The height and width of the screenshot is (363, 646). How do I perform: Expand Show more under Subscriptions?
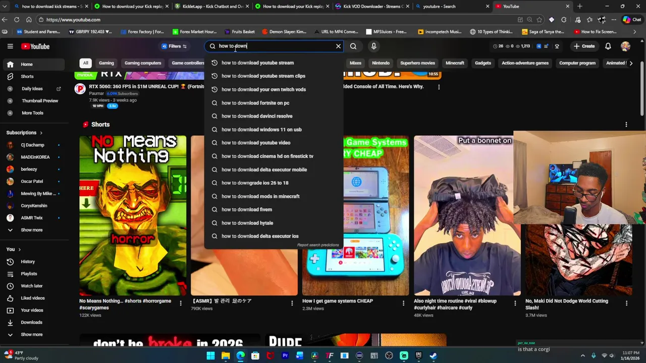(x=34, y=230)
